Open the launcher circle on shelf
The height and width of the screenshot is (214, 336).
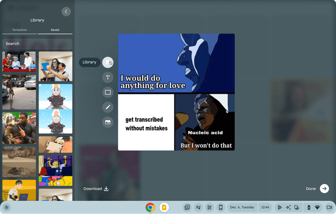pyautogui.click(x=7, y=207)
